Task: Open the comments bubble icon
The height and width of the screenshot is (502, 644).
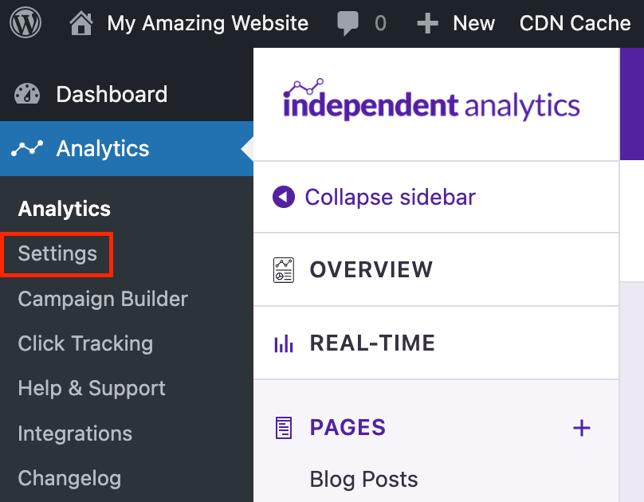Action: 348,22
